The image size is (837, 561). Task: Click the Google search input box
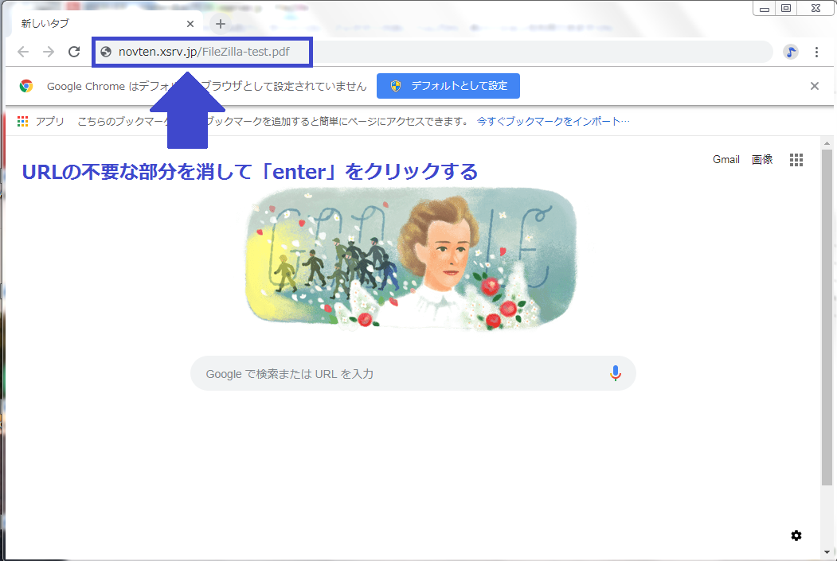tap(398, 373)
